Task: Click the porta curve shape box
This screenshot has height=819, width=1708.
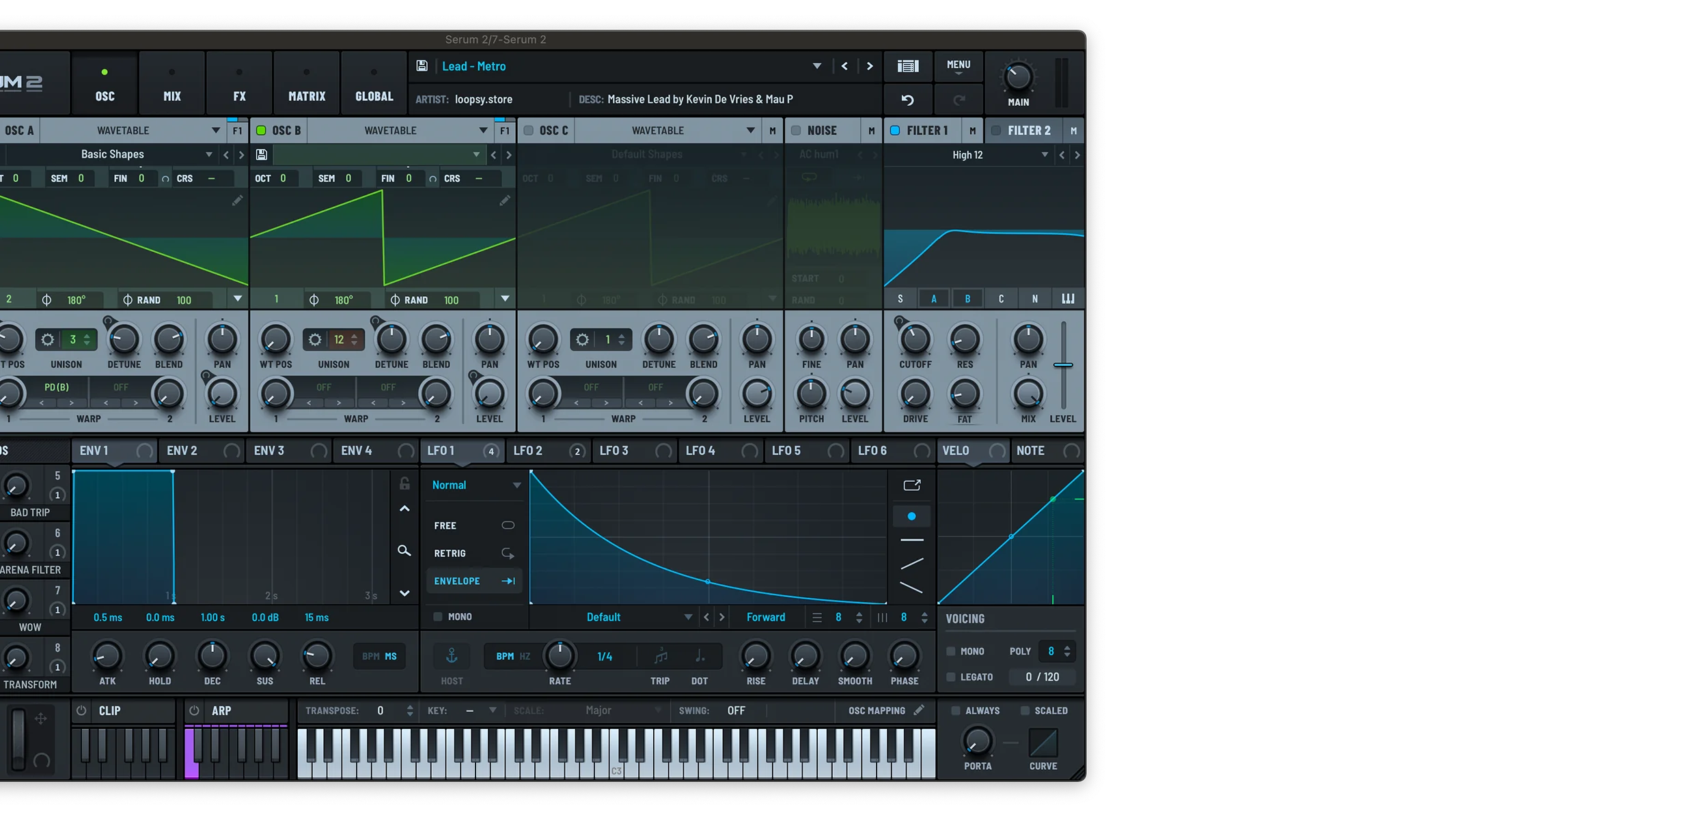Action: (x=1043, y=743)
